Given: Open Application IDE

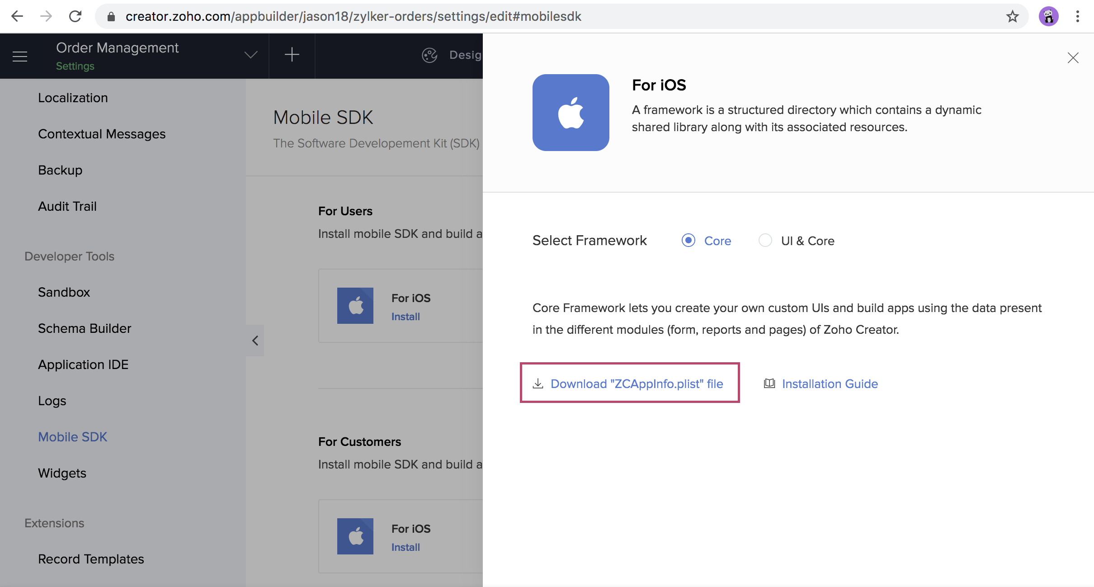Looking at the screenshot, I should pyautogui.click(x=83, y=365).
